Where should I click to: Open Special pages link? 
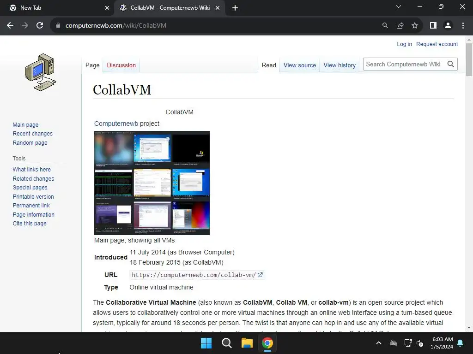(x=30, y=188)
